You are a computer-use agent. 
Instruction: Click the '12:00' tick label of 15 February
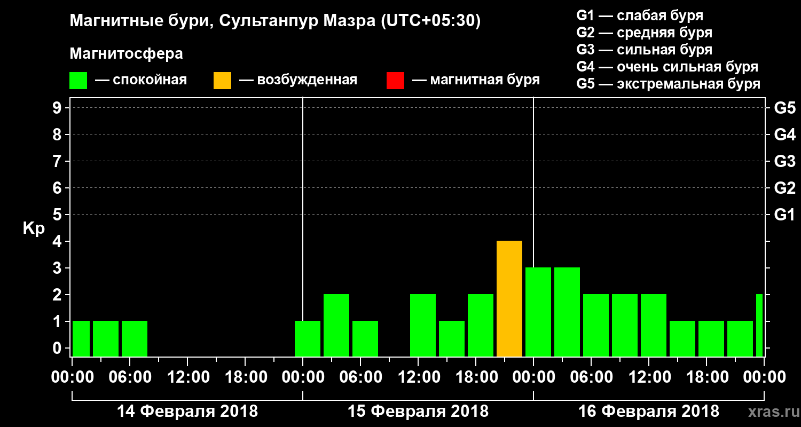coord(419,377)
